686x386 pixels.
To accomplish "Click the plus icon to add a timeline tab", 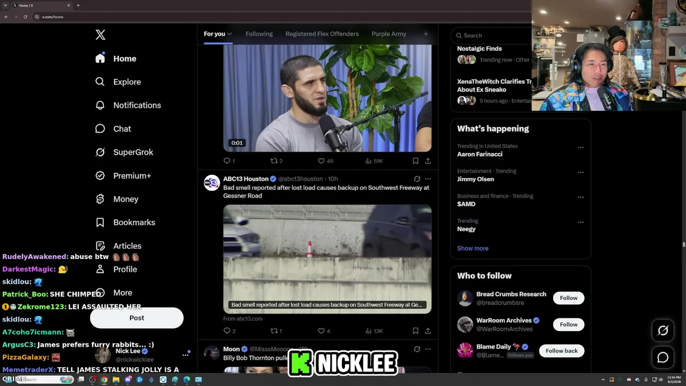I will (x=426, y=34).
